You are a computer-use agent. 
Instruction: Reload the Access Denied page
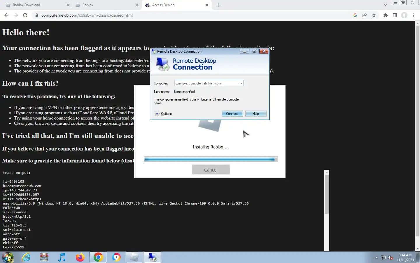(x=25, y=15)
